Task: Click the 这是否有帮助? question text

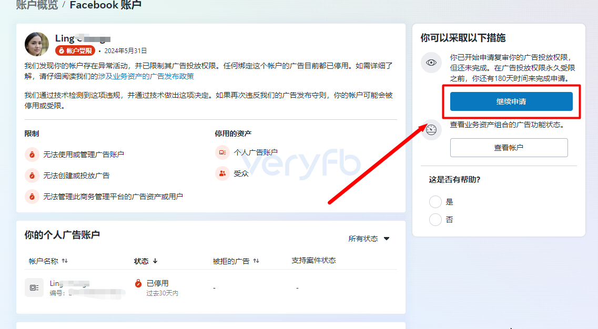Action: [x=454, y=180]
